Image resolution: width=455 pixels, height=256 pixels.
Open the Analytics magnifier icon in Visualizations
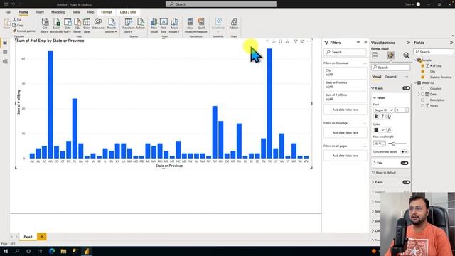[x=406, y=55]
